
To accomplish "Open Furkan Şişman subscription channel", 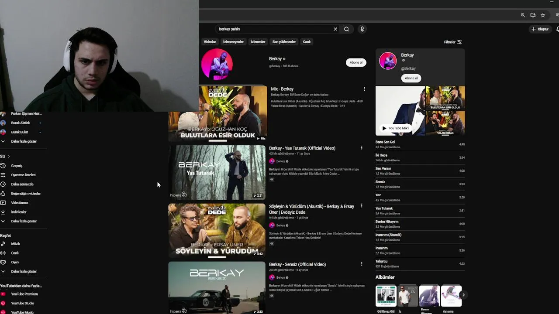I will (x=24, y=114).
